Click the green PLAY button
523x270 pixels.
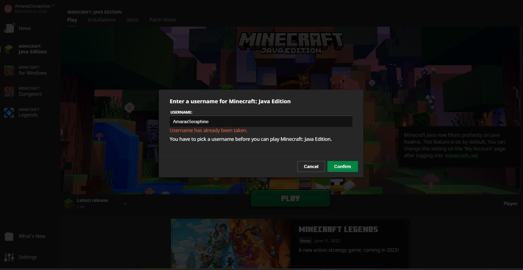tap(290, 199)
